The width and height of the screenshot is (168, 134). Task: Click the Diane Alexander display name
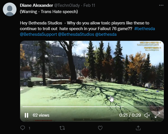pos(36,5)
